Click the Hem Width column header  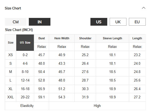(x=62, y=38)
